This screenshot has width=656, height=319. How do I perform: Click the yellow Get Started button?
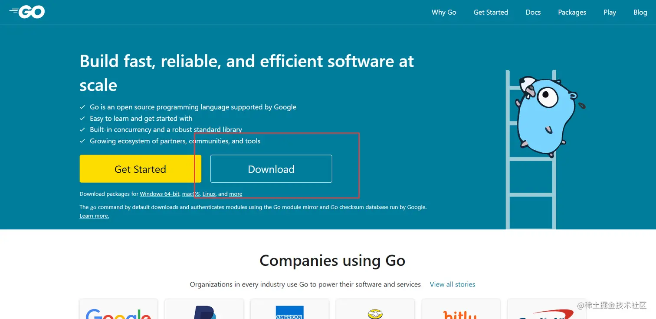pos(140,169)
